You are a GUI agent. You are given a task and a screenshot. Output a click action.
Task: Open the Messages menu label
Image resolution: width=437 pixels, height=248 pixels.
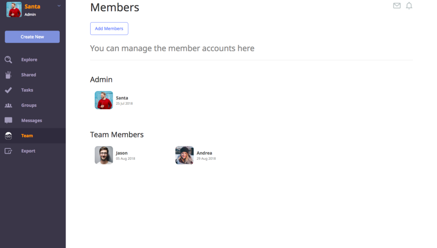point(31,121)
